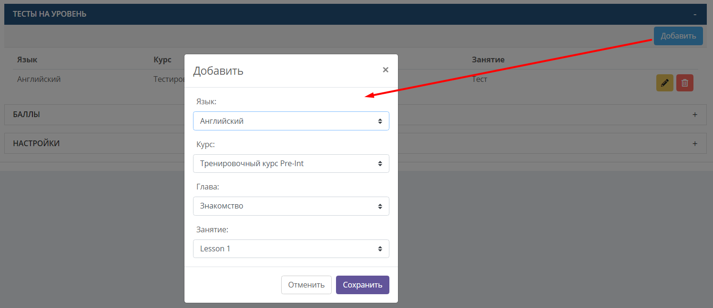Click the minus sign in the ТЕСТЫ НА УРОВЕНЬ header
Image resolution: width=713 pixels, height=308 pixels.
coord(695,14)
